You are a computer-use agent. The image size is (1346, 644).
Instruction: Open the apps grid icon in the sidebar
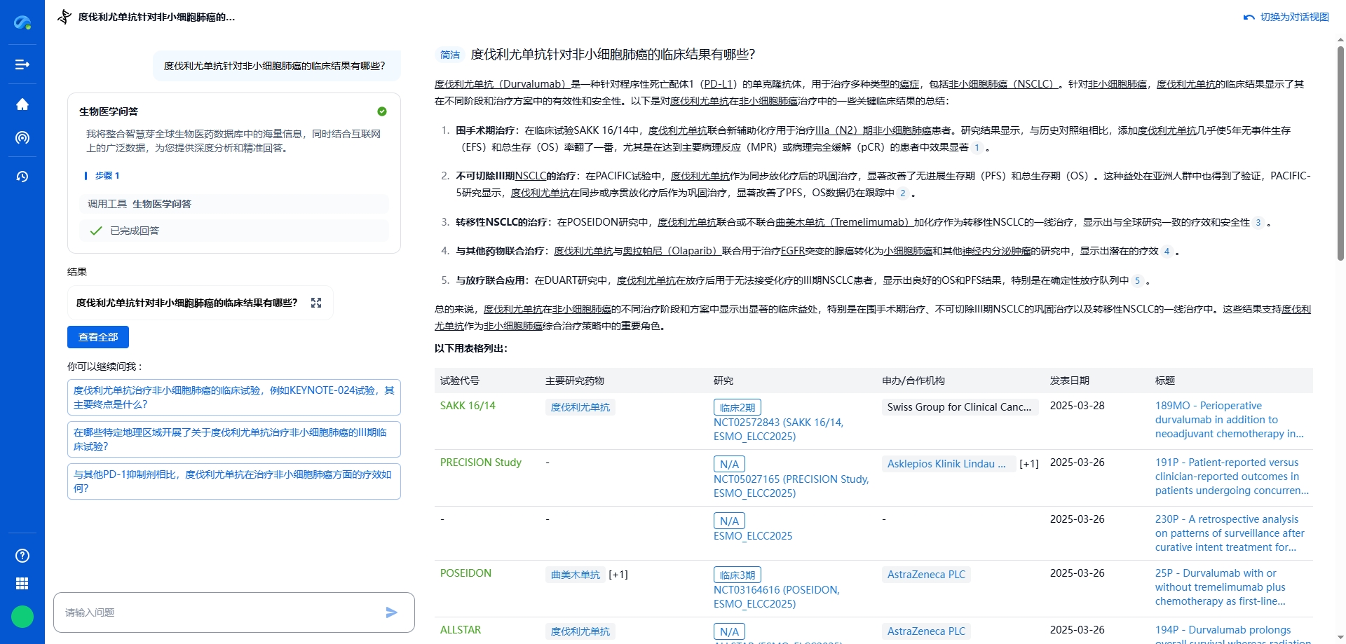click(x=22, y=583)
